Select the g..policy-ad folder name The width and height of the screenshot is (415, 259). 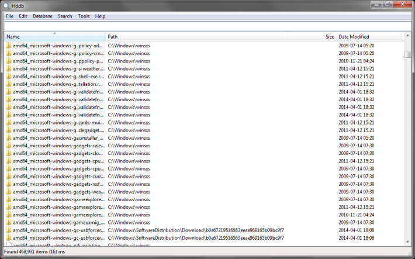(x=58, y=46)
